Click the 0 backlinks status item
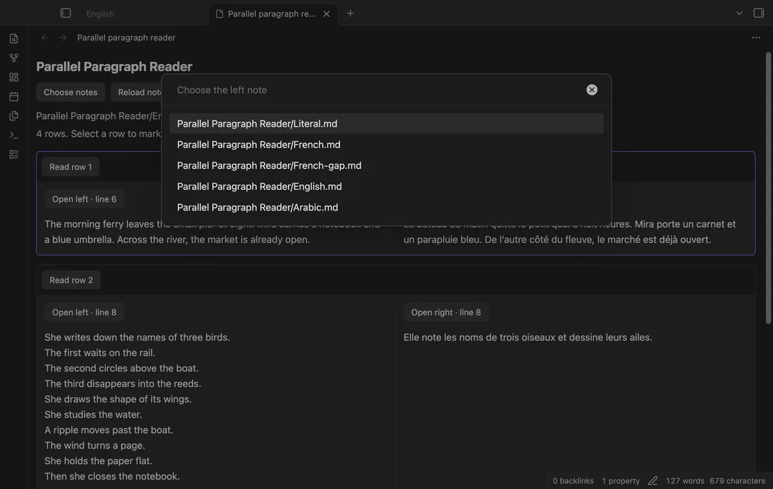The height and width of the screenshot is (489, 773). tap(573, 481)
